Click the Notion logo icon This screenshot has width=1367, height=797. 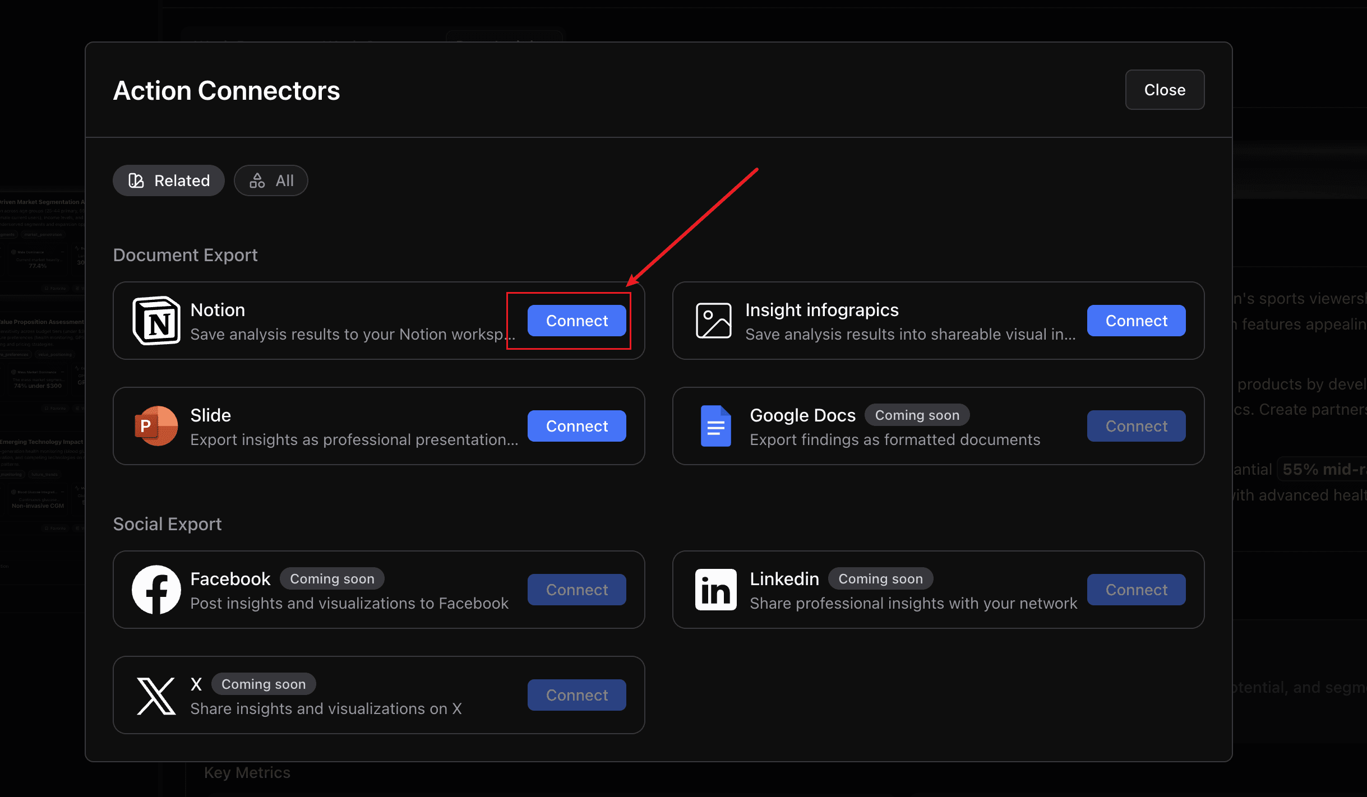point(156,321)
